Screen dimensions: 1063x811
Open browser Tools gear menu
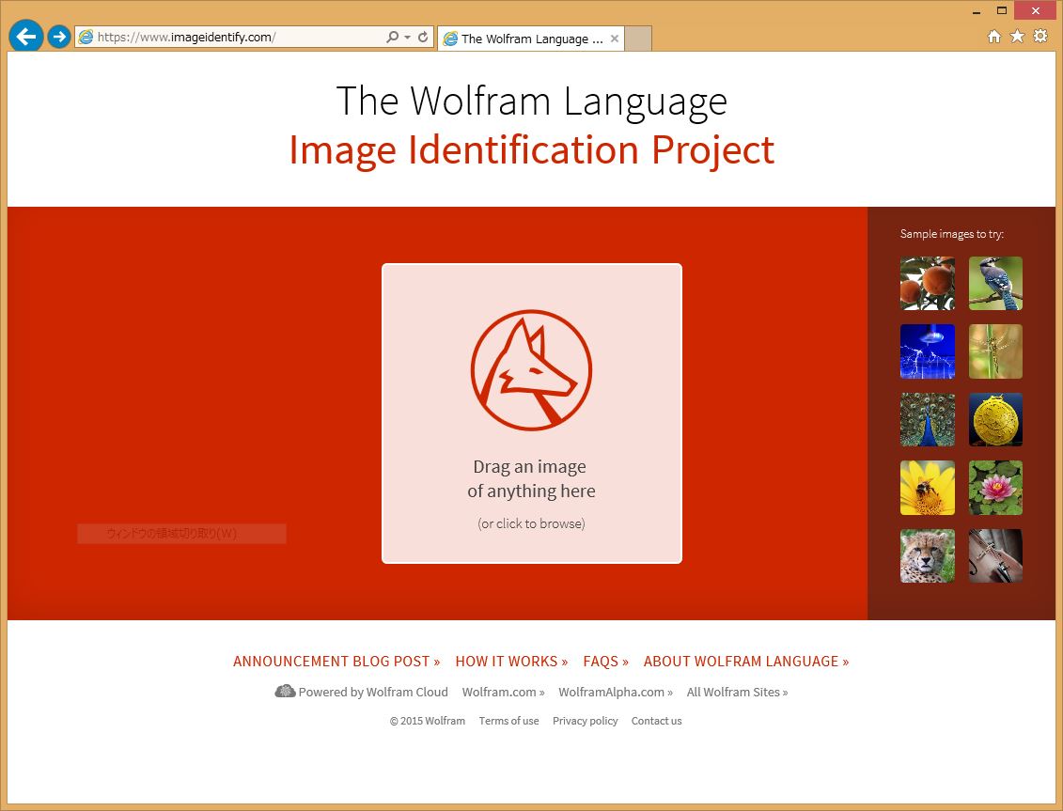click(1040, 36)
